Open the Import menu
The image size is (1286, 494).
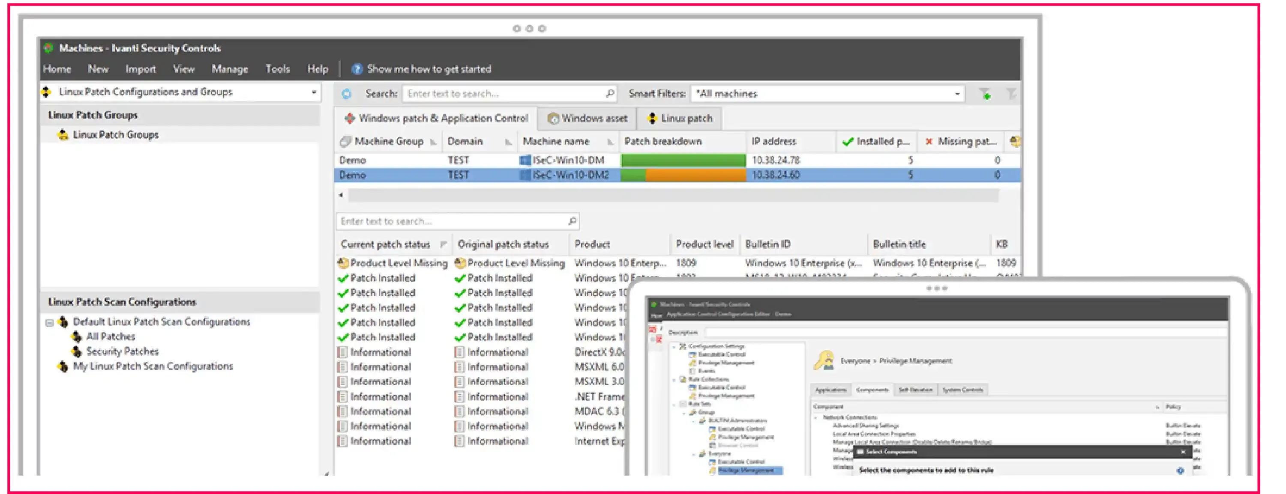click(140, 69)
